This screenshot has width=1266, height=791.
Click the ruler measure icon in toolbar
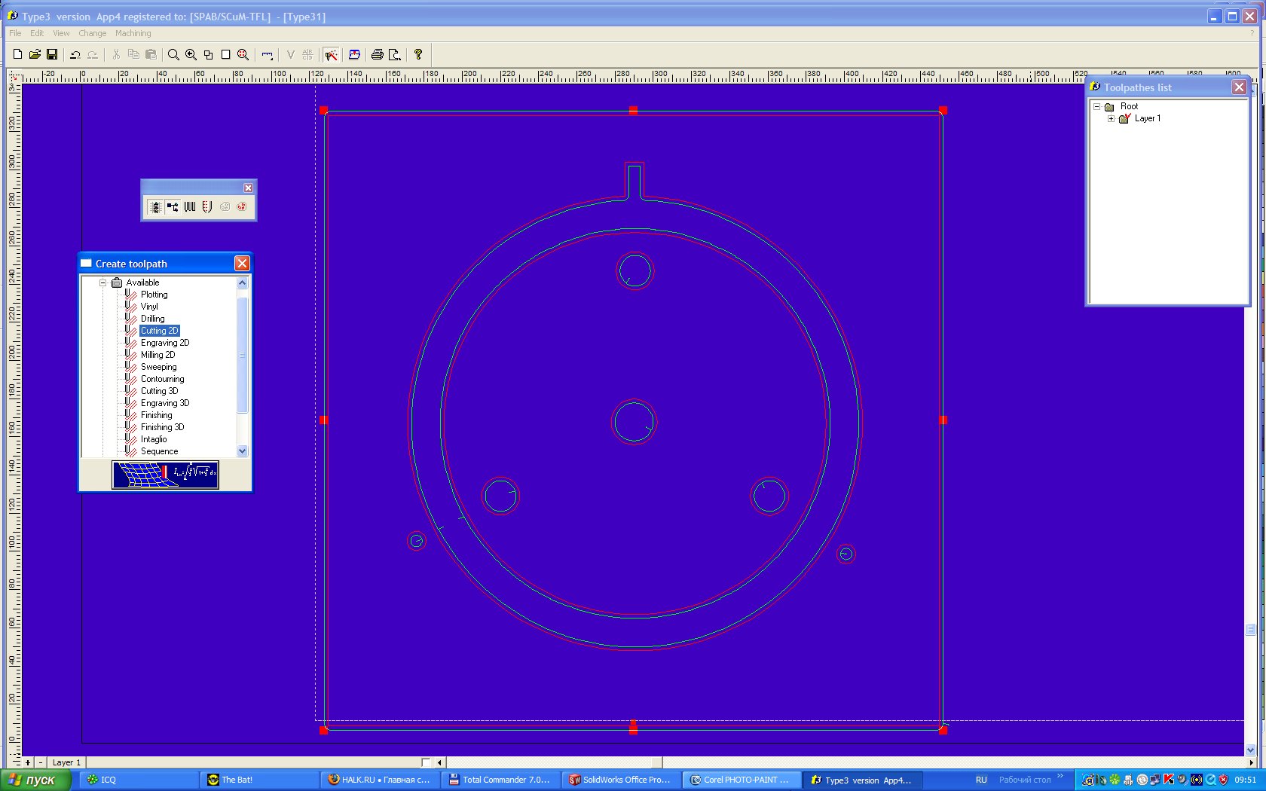click(x=267, y=54)
